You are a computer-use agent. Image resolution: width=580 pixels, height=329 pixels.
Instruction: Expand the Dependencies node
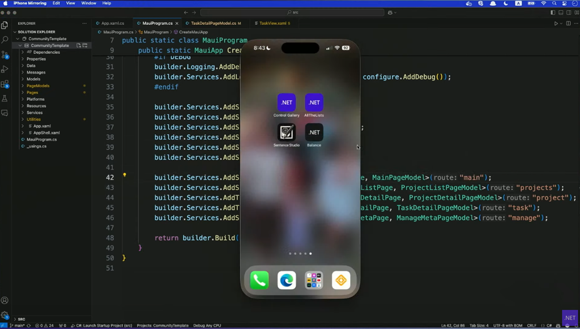tap(46, 52)
